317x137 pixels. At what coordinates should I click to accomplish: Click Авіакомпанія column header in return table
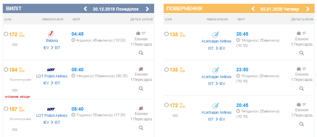tap(217, 19)
